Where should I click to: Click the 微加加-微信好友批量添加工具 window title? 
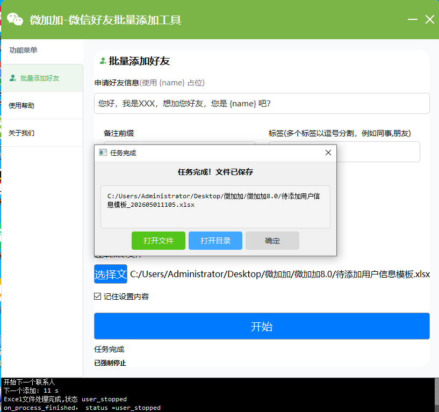pyautogui.click(x=105, y=20)
